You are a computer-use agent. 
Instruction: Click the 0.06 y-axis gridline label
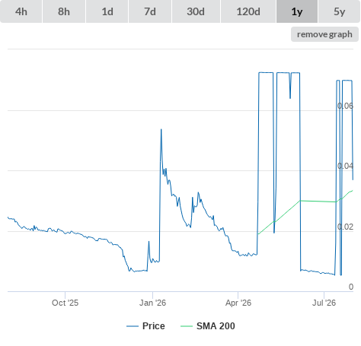click(345, 106)
